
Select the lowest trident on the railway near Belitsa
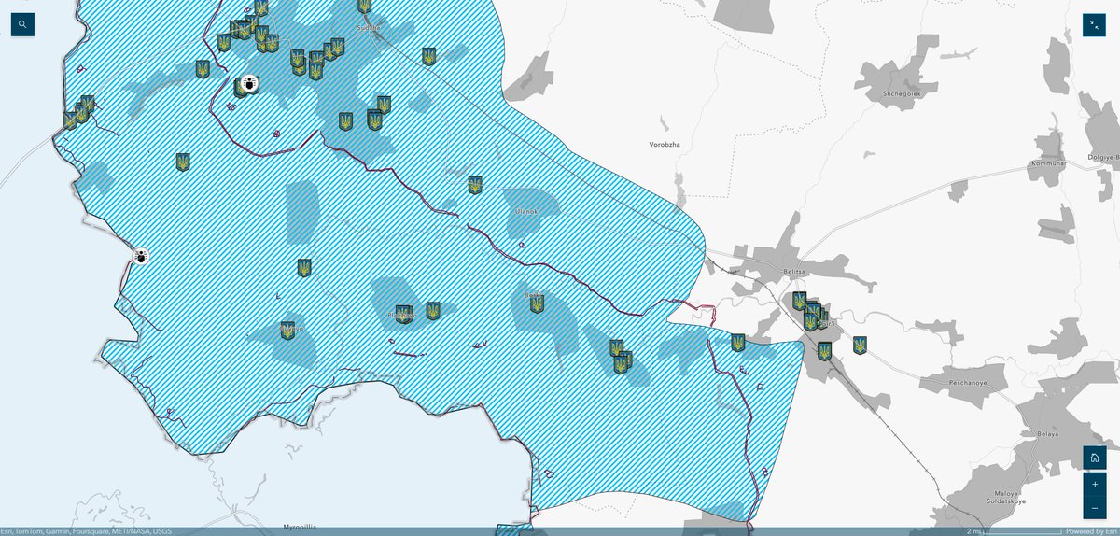[x=824, y=351]
